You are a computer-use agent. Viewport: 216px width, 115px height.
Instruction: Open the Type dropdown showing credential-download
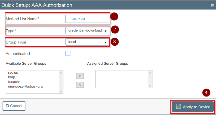click(x=87, y=31)
